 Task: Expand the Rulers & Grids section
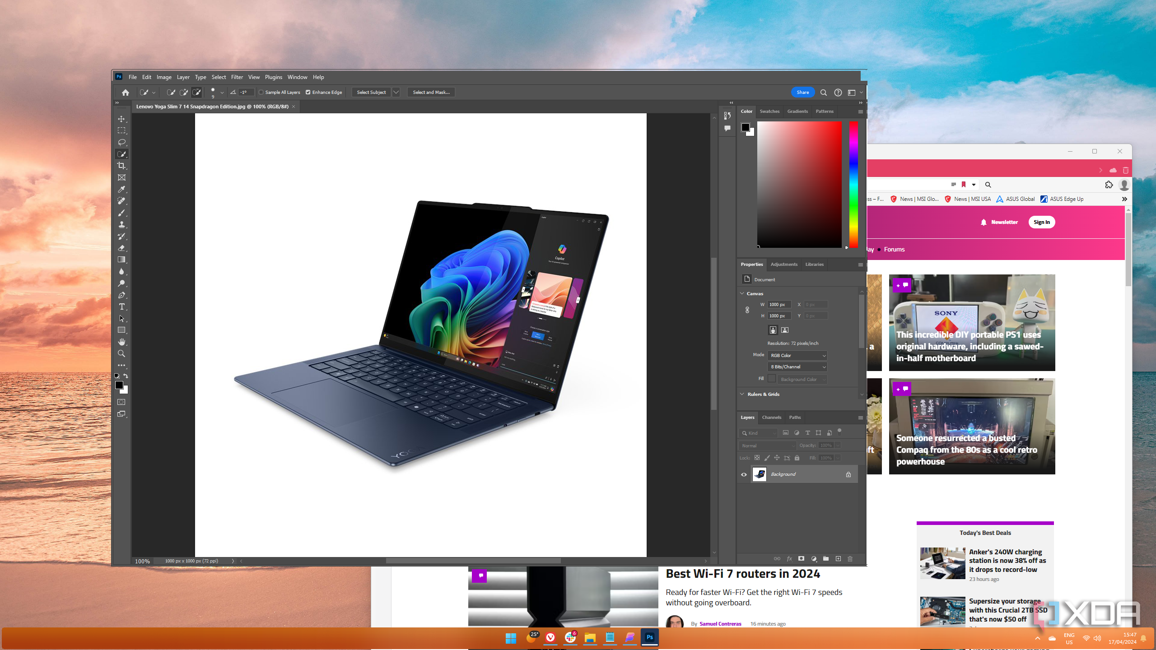click(742, 394)
